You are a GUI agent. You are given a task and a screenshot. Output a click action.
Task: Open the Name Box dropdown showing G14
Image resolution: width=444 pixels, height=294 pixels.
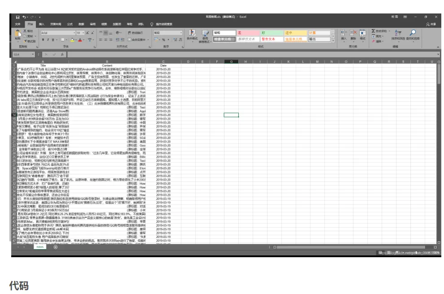33,54
